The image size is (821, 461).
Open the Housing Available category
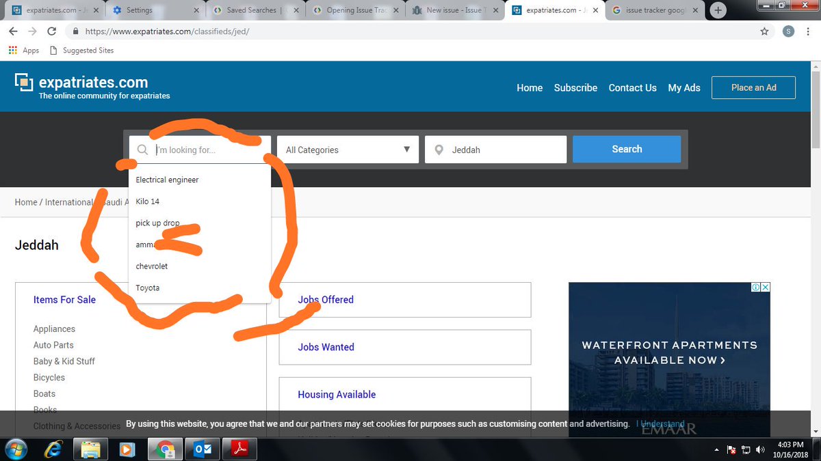tap(337, 395)
